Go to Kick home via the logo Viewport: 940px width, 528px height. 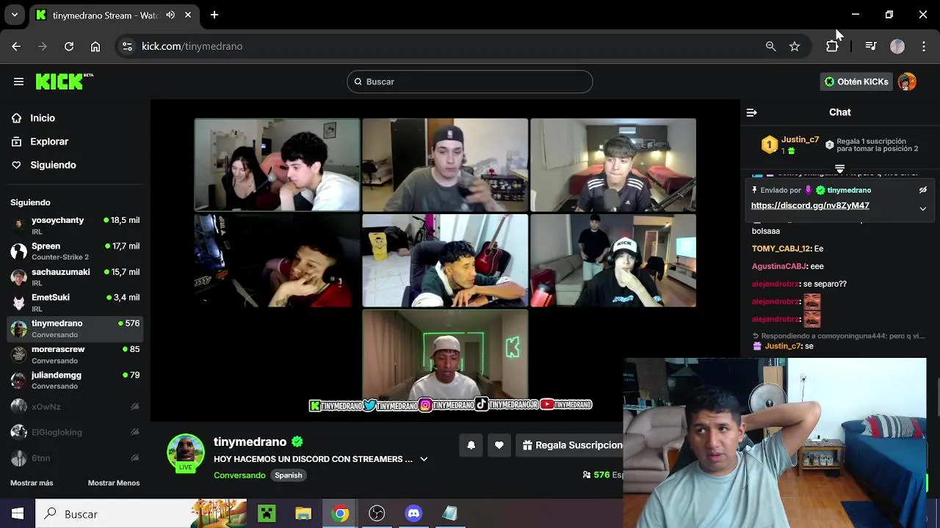coord(64,81)
